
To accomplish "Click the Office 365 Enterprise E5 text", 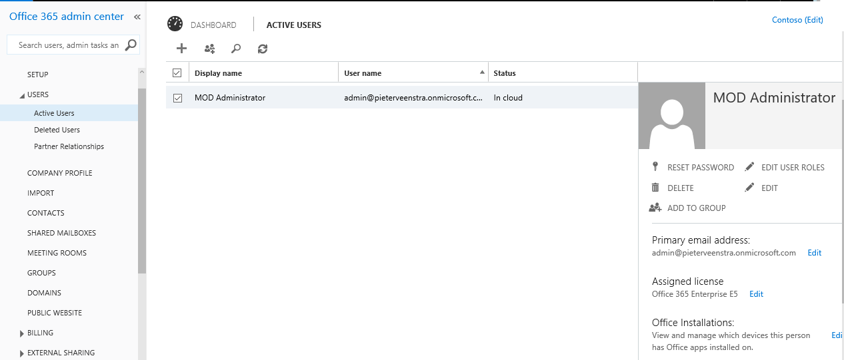I will pyautogui.click(x=695, y=294).
